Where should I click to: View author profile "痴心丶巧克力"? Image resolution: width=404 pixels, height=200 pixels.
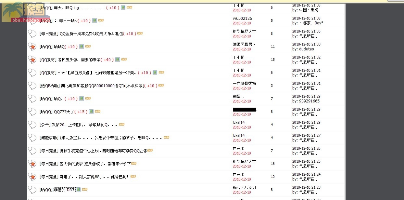click(245, 188)
